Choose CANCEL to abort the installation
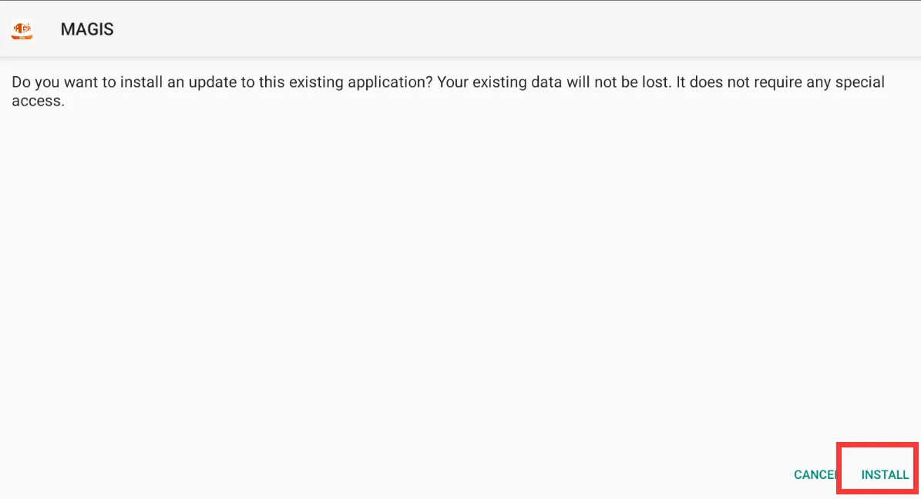The image size is (921, 499). (815, 475)
